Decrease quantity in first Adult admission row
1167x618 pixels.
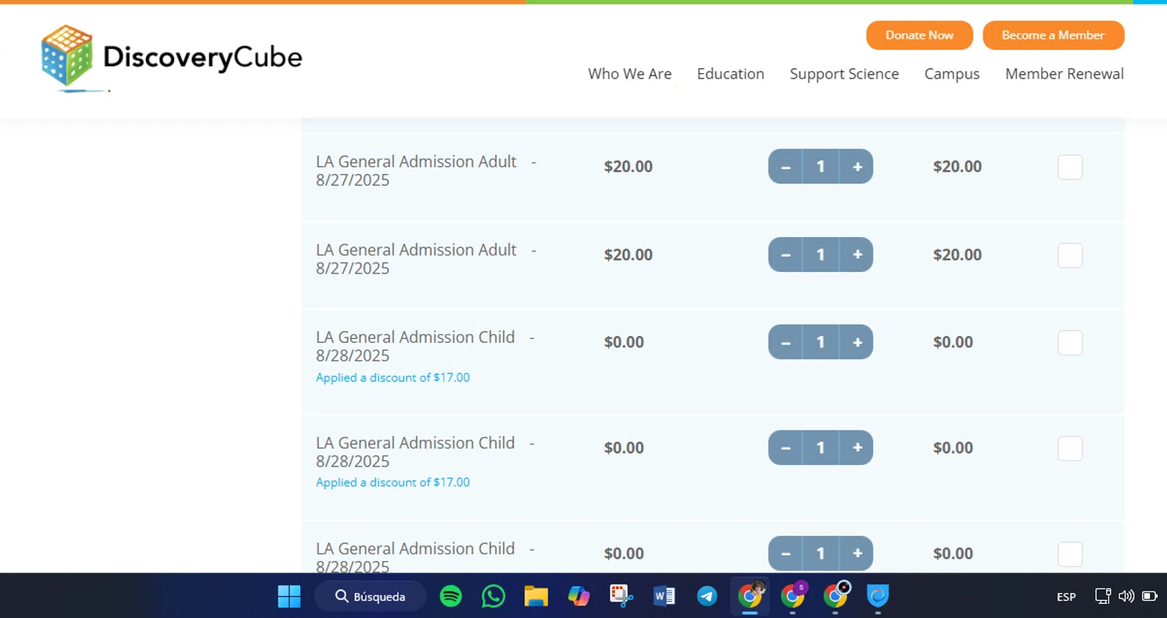pyautogui.click(x=786, y=166)
